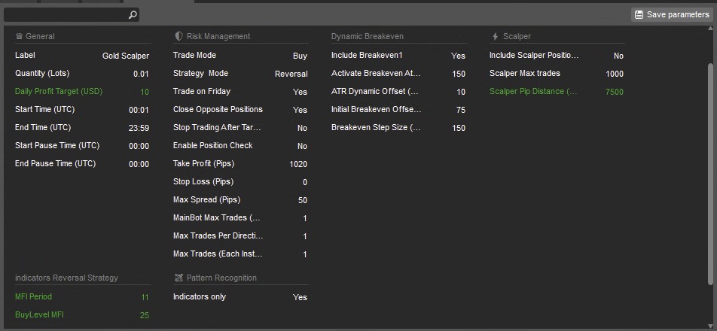Viewport: 717px width, 331px height.
Task: Edit the End Time (UTC) value 23:59
Action: tap(139, 129)
